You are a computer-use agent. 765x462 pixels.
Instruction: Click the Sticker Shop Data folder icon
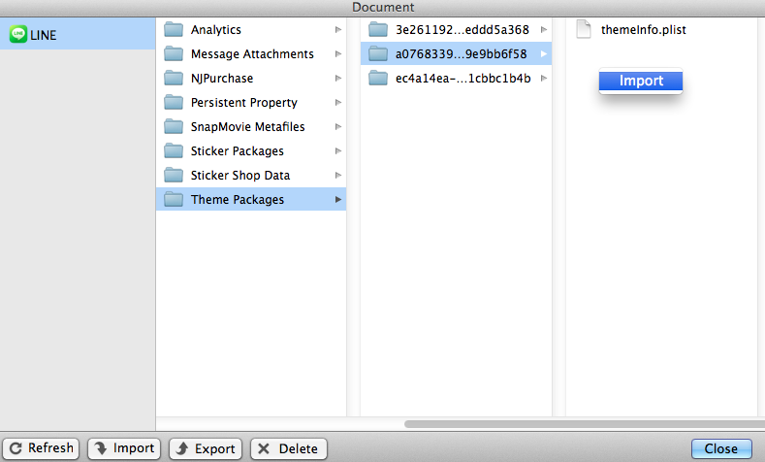(x=174, y=176)
